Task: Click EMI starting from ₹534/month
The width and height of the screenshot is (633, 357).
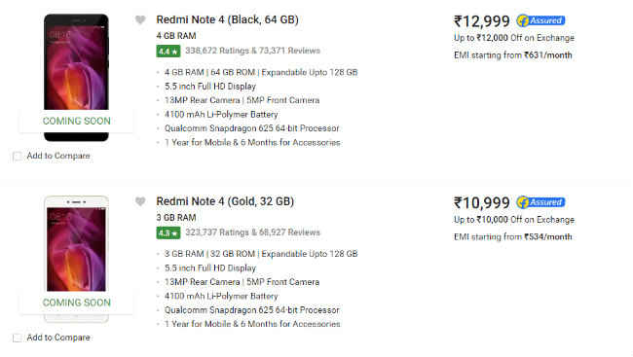Action: click(512, 236)
